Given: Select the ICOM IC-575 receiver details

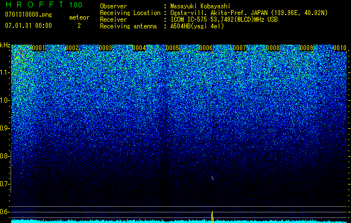Looking at the screenshot, I should pos(224,20).
